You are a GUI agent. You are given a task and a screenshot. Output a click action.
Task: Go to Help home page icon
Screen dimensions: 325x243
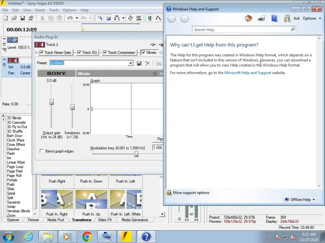pos(248,18)
